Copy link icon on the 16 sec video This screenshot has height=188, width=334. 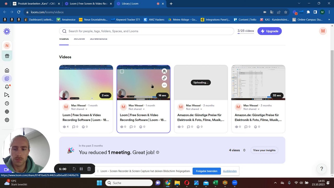click(164, 78)
